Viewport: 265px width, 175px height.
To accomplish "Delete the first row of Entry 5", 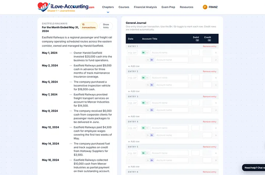I will click(216, 153).
